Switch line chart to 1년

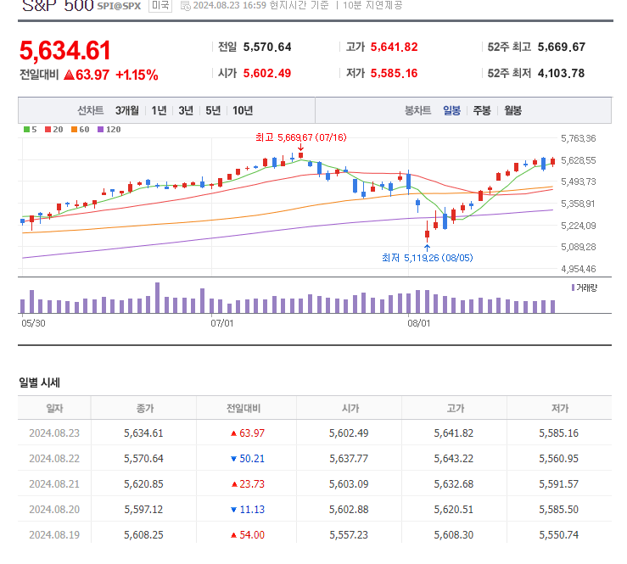pos(159,110)
